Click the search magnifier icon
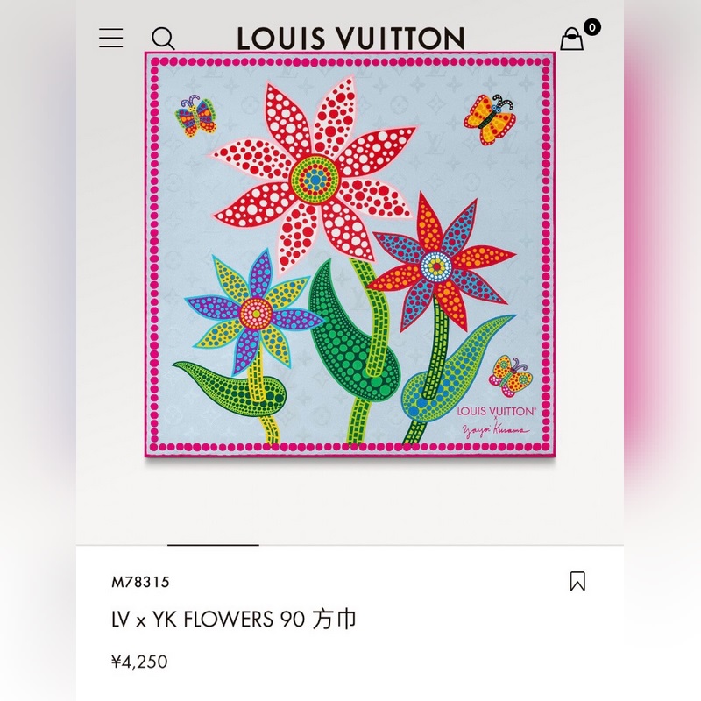This screenshot has height=701, width=701. click(163, 39)
